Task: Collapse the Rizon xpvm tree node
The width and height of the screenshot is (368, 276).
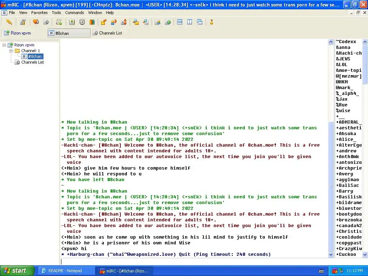Action: click(4, 45)
